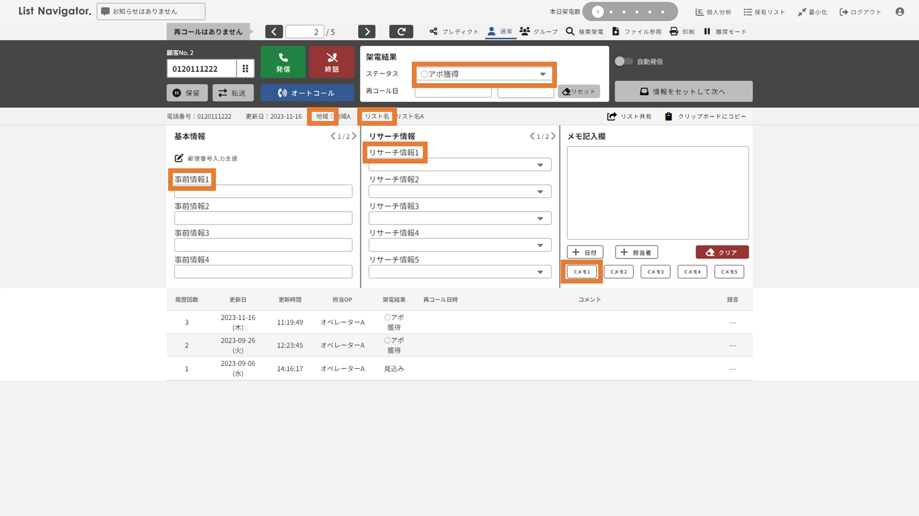Go to next 基本情報 page chevron
The width and height of the screenshot is (919, 516).
coord(354,136)
